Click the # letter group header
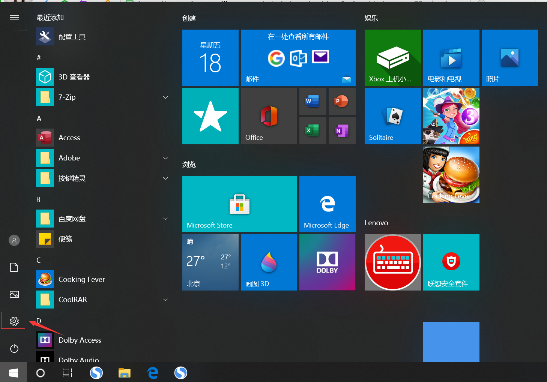Image resolution: width=547 pixels, height=382 pixels. (39, 57)
